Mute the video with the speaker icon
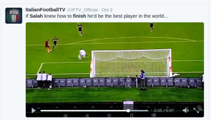The width and height of the screenshot is (211, 120). click(x=186, y=110)
